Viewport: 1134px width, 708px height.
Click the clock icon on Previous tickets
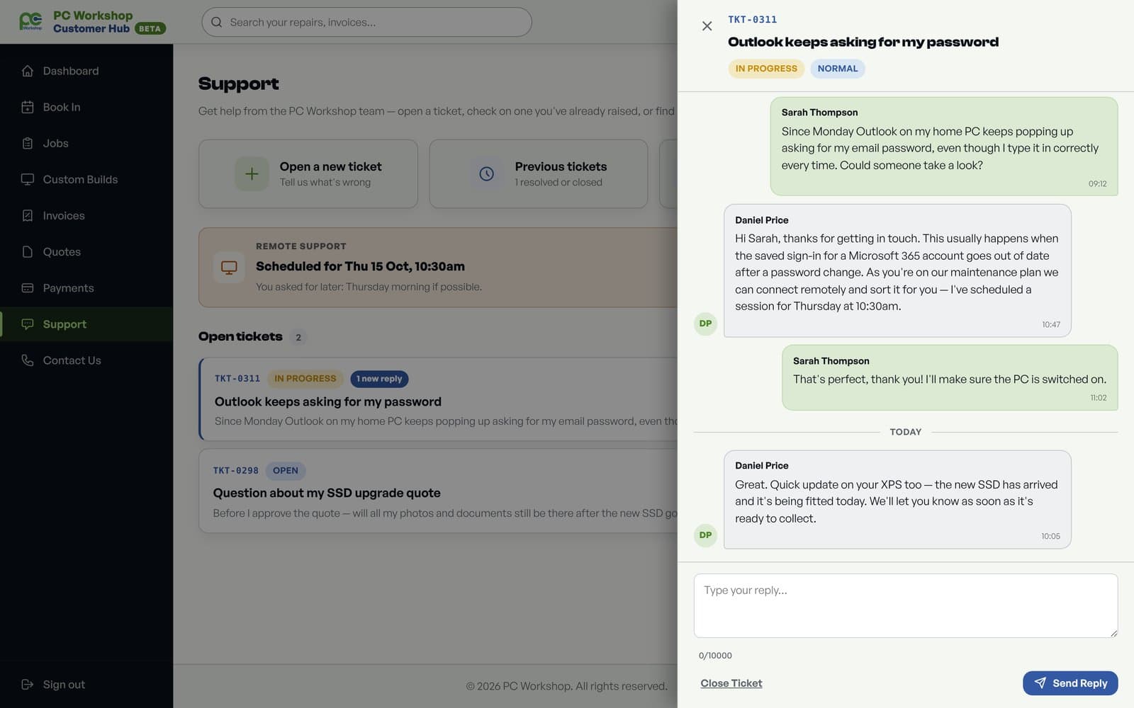(487, 173)
